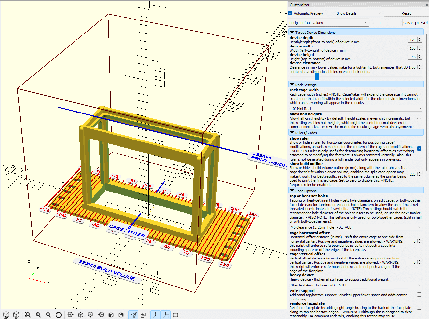Click the device depth value field
This screenshot has height=319, width=429.
(x=412, y=40)
